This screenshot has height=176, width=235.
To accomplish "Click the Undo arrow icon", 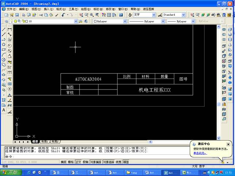I will point(63,15).
